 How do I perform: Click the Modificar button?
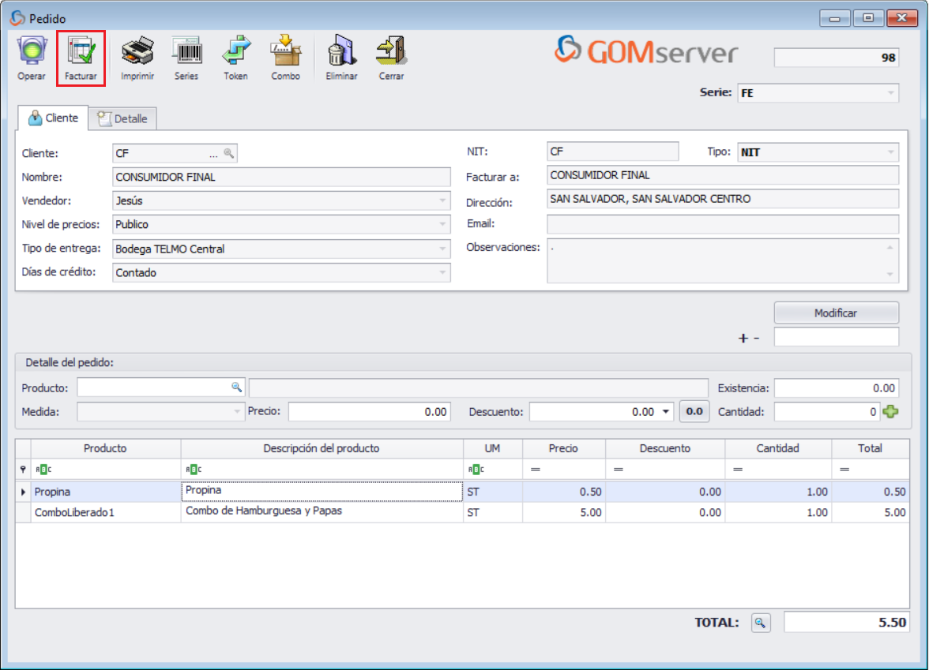[x=836, y=313]
